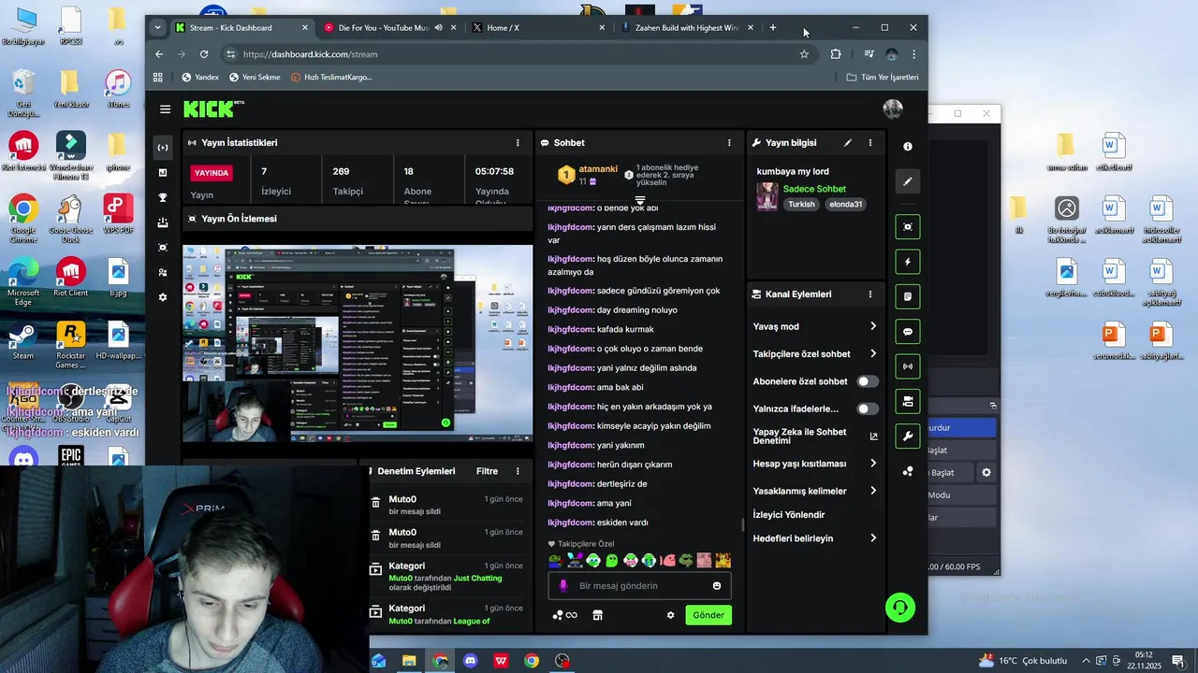Open chat settings gear next to Gönder
Viewport: 1198px width, 673px height.
tap(670, 615)
